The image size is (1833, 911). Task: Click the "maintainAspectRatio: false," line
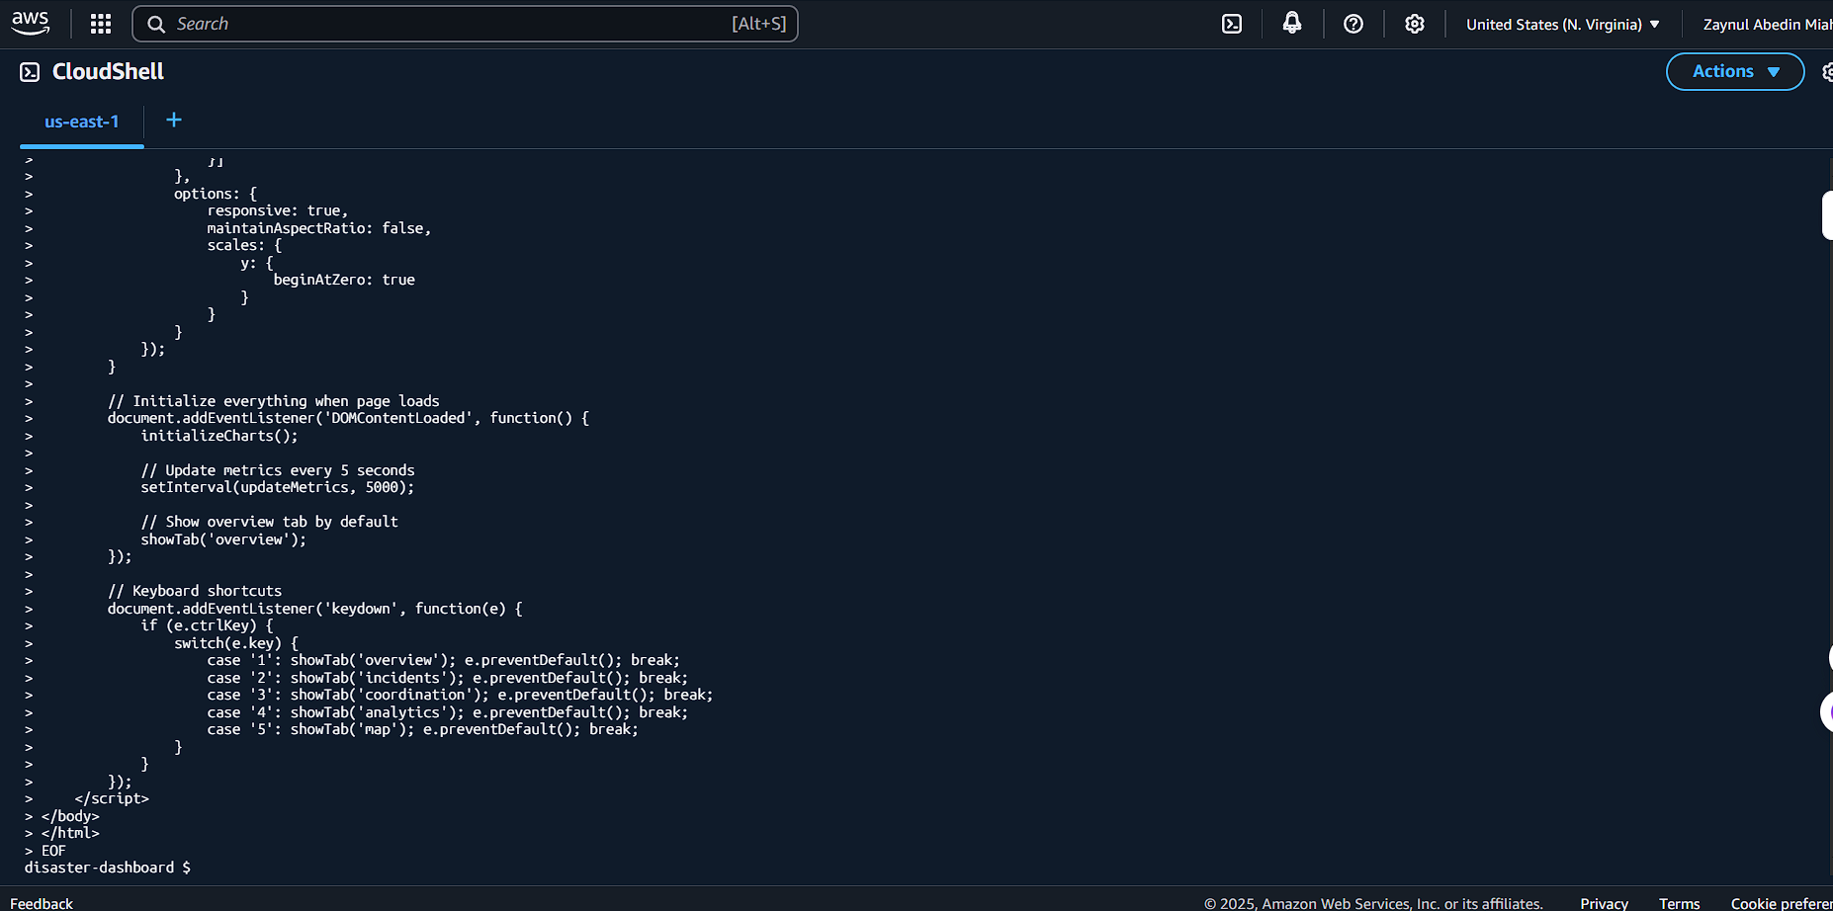coord(319,228)
